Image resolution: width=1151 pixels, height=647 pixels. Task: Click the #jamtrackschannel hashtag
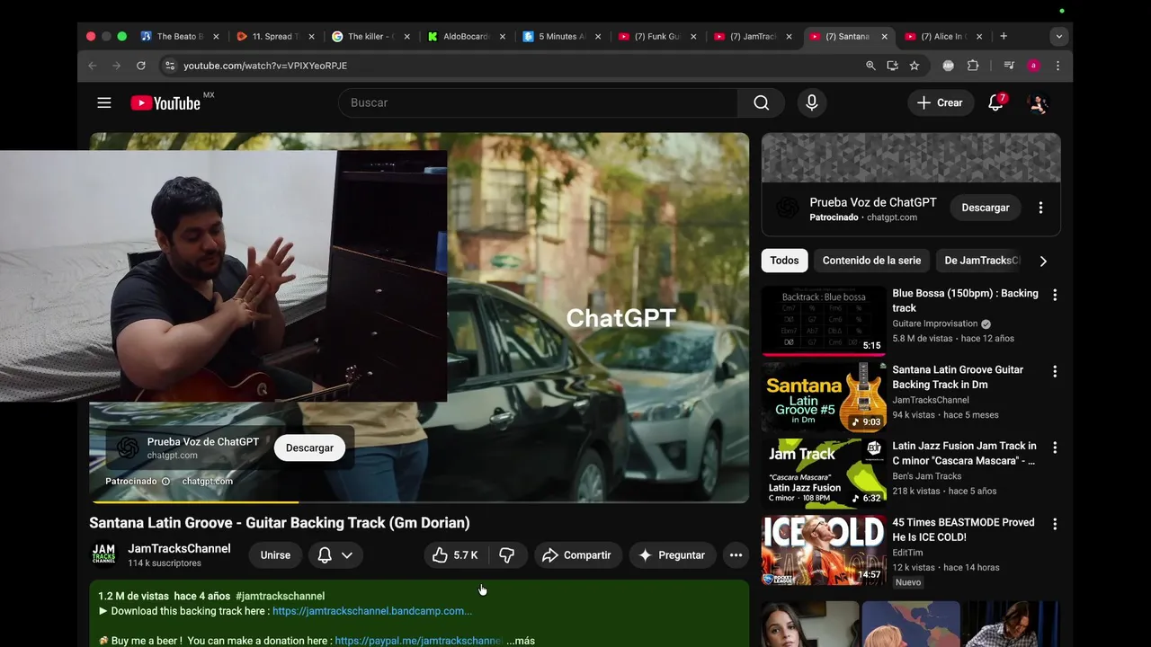coord(280,596)
